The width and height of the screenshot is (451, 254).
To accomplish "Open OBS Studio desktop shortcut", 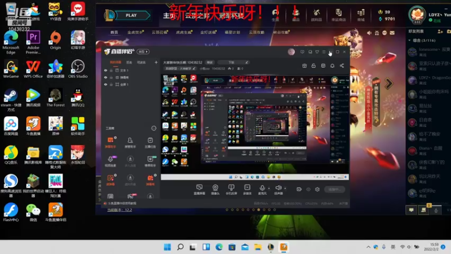I will click(x=78, y=68).
